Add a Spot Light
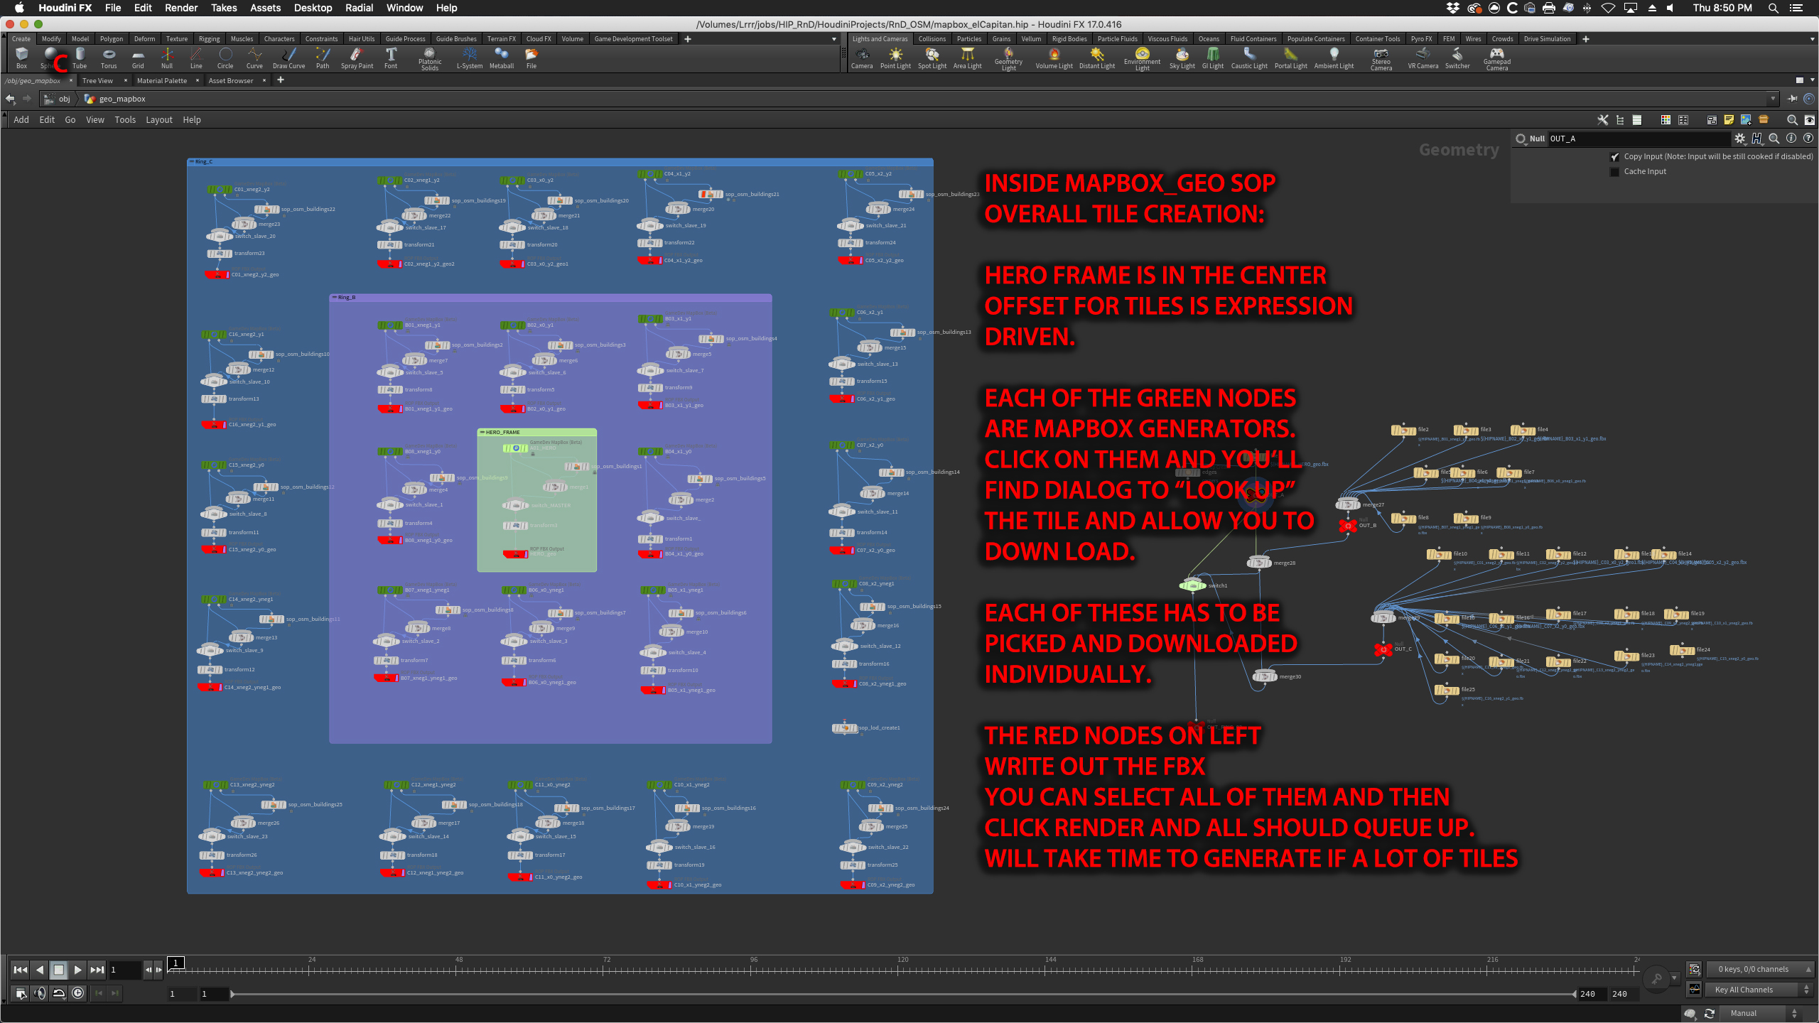 coord(932,58)
